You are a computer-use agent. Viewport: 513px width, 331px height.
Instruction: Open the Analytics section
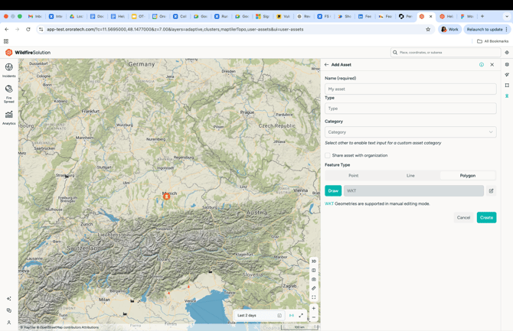click(9, 117)
